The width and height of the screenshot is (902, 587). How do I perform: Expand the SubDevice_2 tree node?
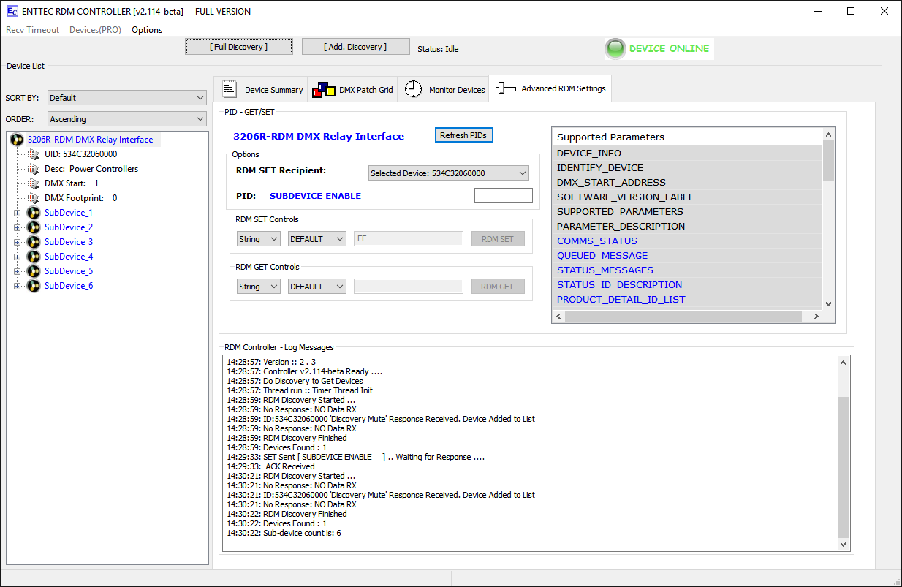18,227
